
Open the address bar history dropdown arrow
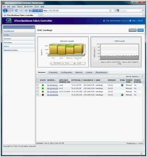click(113, 11)
